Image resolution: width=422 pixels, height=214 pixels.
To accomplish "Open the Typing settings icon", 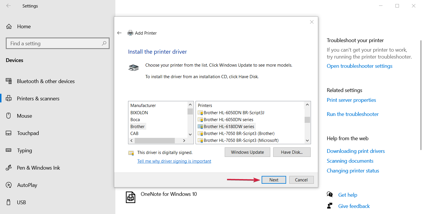I will pos(9,150).
